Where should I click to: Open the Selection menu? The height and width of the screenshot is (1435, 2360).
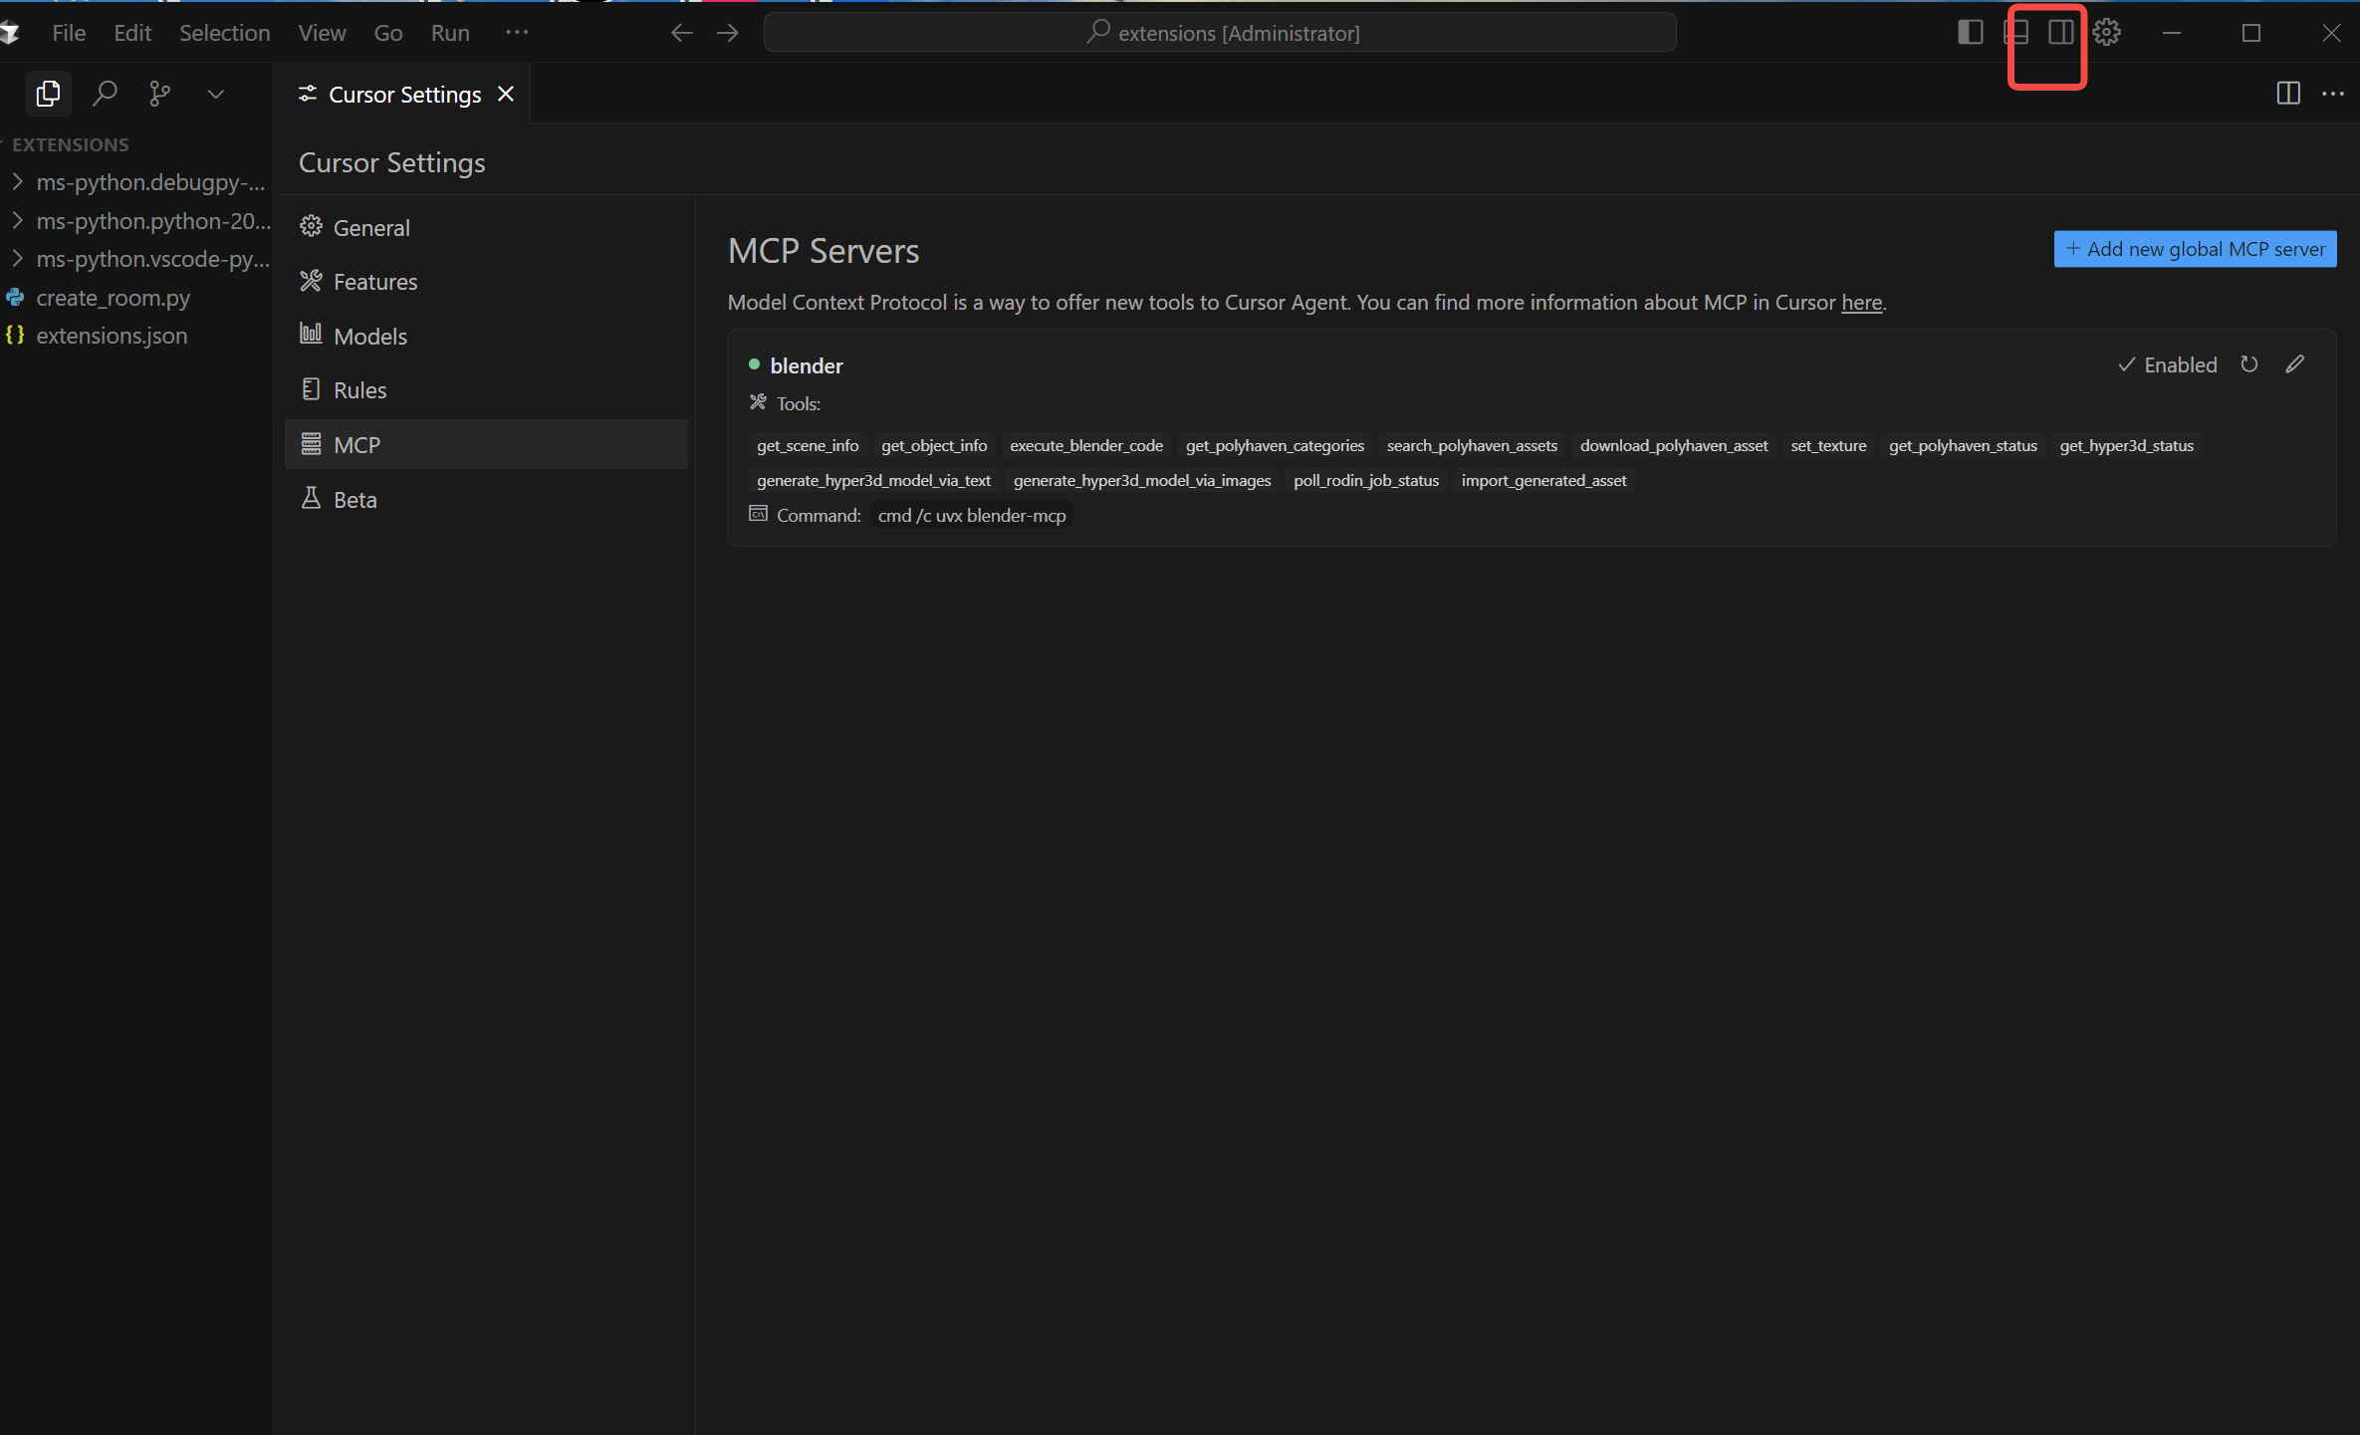pyautogui.click(x=224, y=33)
